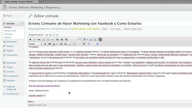Toggle the kitchen sink toolbar row
The height and width of the screenshot is (108, 192).
click(x=95, y=40)
